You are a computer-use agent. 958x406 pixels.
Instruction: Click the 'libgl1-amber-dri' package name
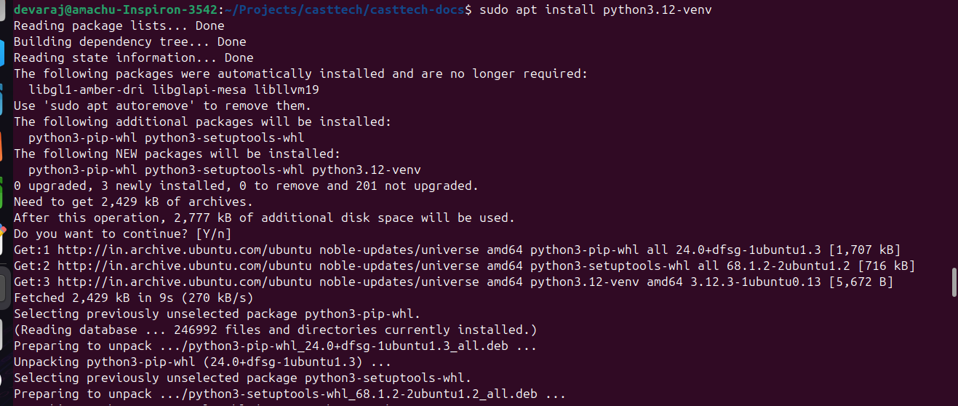87,89
